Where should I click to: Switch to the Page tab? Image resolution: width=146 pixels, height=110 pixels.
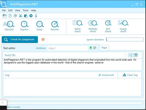(104, 48)
